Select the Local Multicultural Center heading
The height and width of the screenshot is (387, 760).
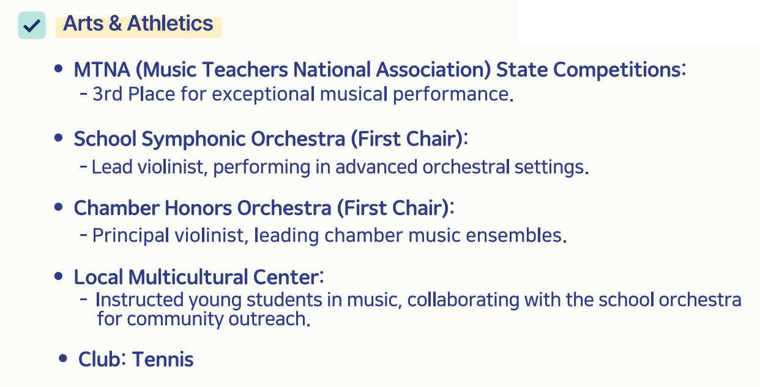click(198, 277)
